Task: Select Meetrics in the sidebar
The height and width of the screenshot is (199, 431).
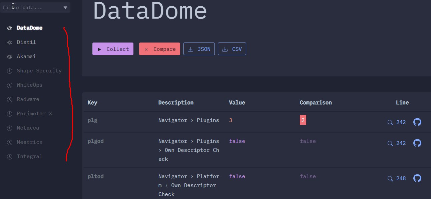Action: 30,142
